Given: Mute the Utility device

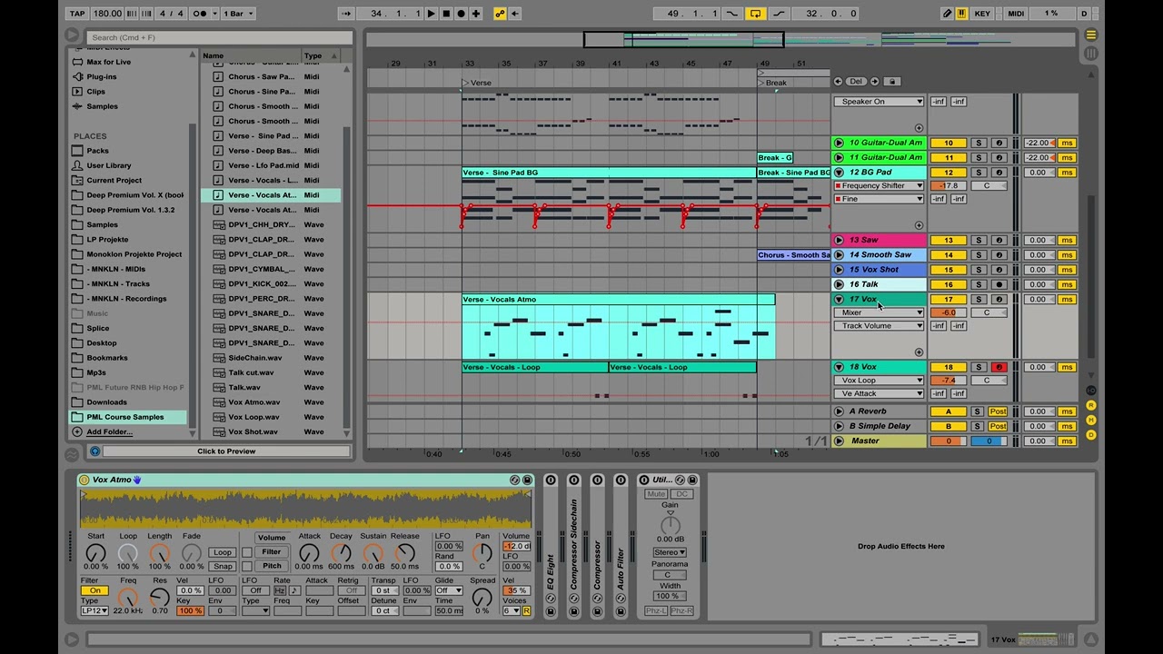Looking at the screenshot, I should 655,494.
